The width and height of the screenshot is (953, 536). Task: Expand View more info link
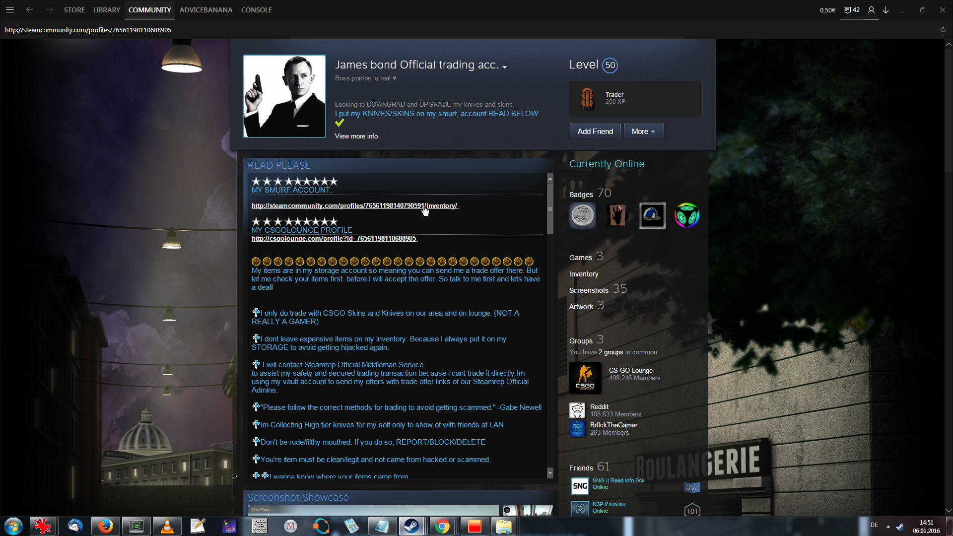pos(356,136)
